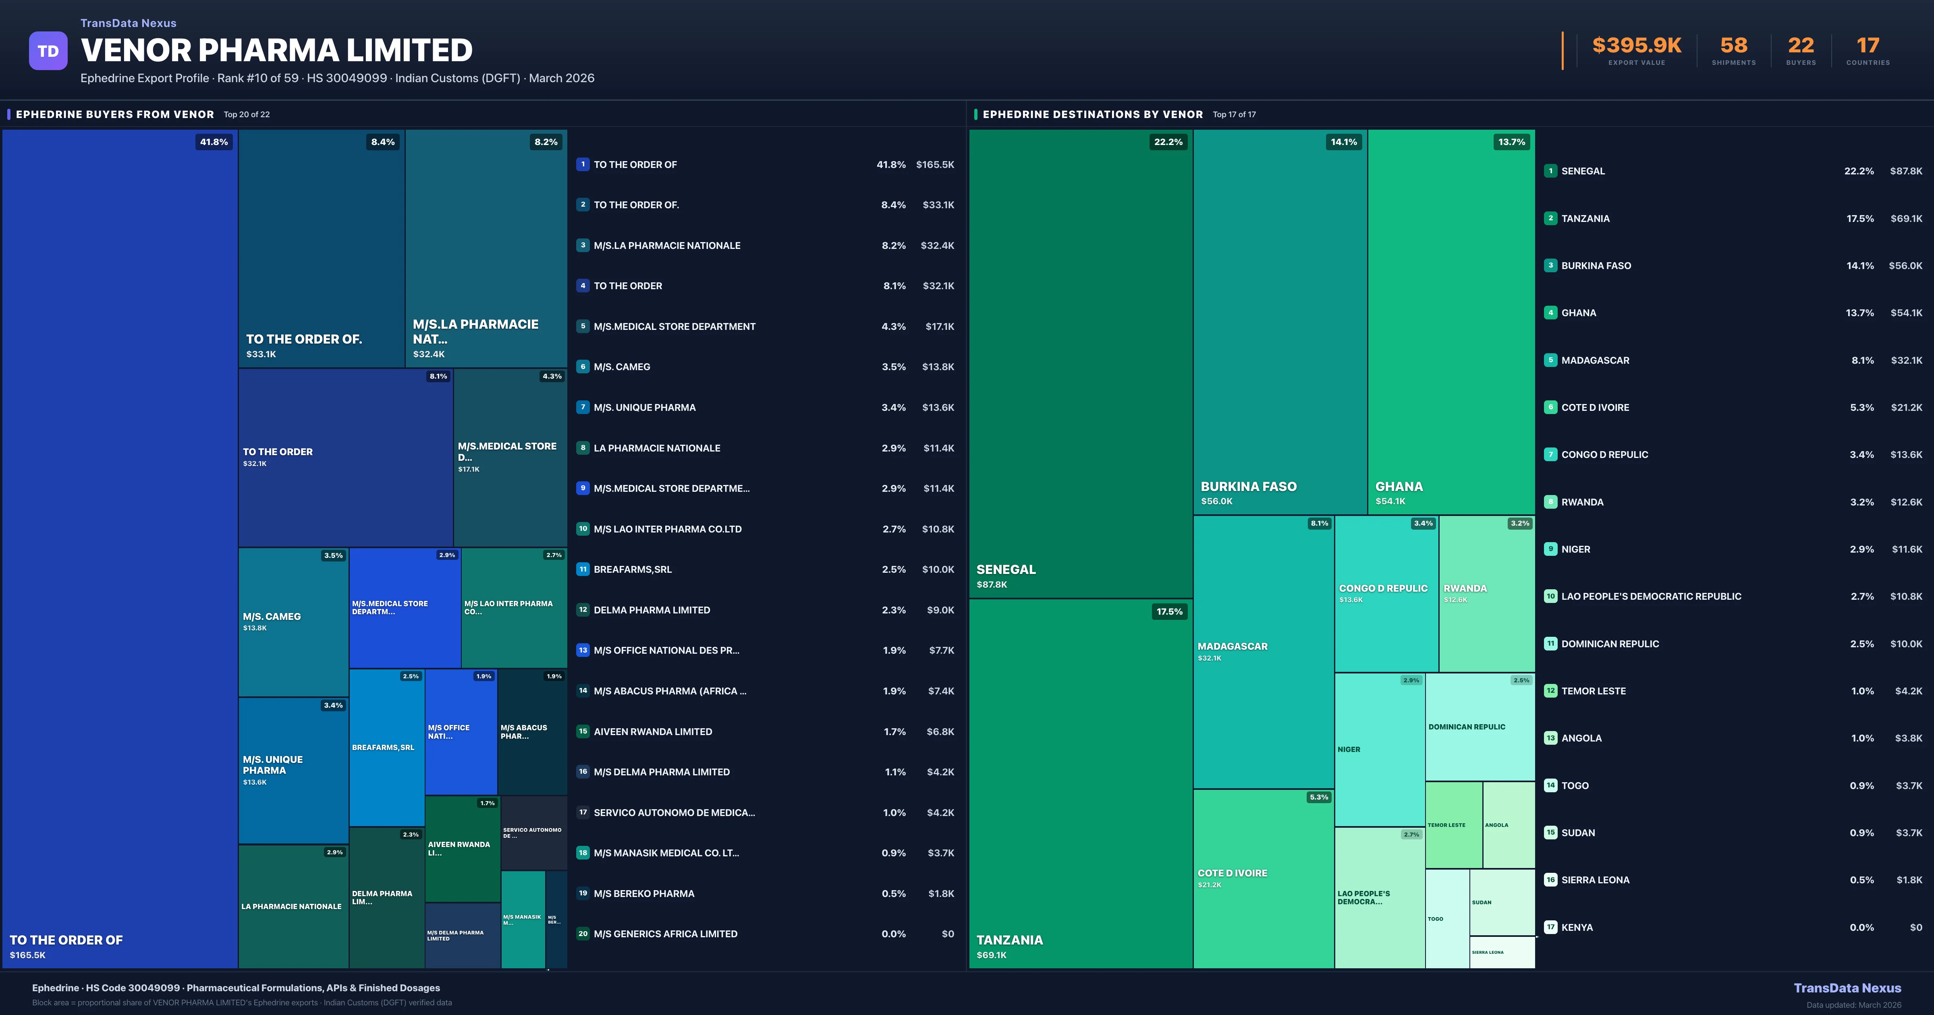The image size is (1934, 1015).
Task: Click the badge 5 beside M/S.MEDICAL STORE DEPARTMENT
Action: 583,326
